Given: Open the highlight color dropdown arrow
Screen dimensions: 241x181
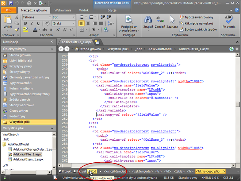Looking at the screenshot, I should pyautogui.click(x=30, y=29).
